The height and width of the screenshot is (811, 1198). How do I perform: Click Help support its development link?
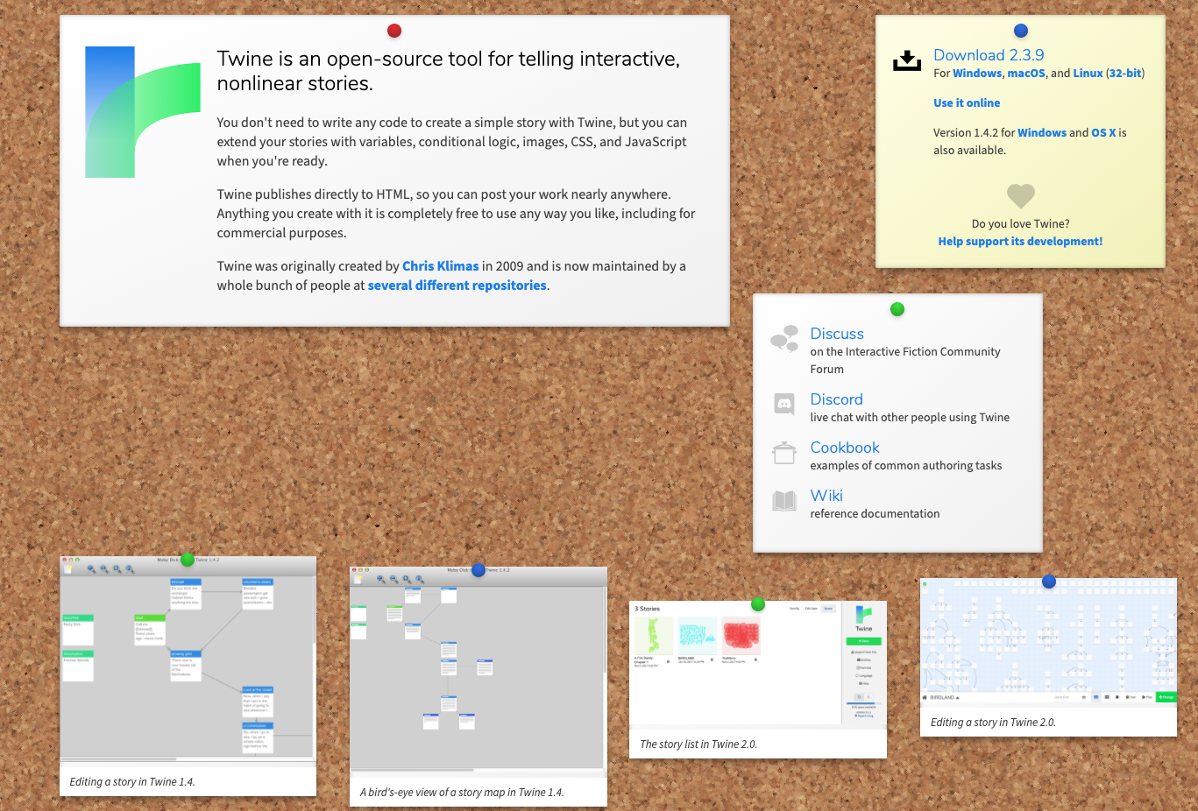[x=1020, y=242]
